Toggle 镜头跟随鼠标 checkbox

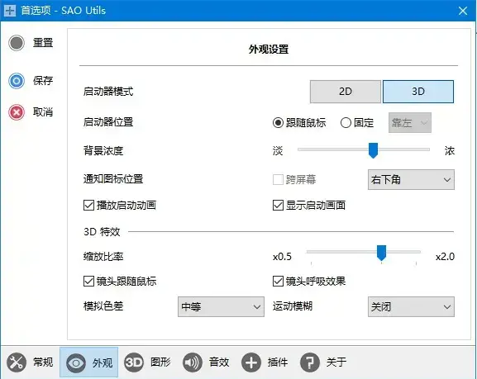[88, 281]
